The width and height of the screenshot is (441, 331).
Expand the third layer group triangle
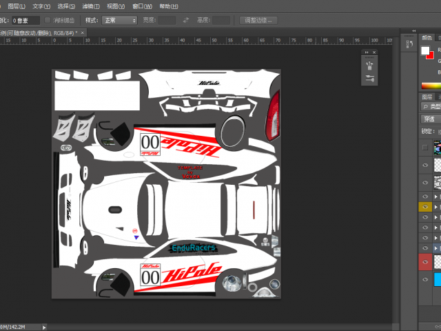coord(436,217)
